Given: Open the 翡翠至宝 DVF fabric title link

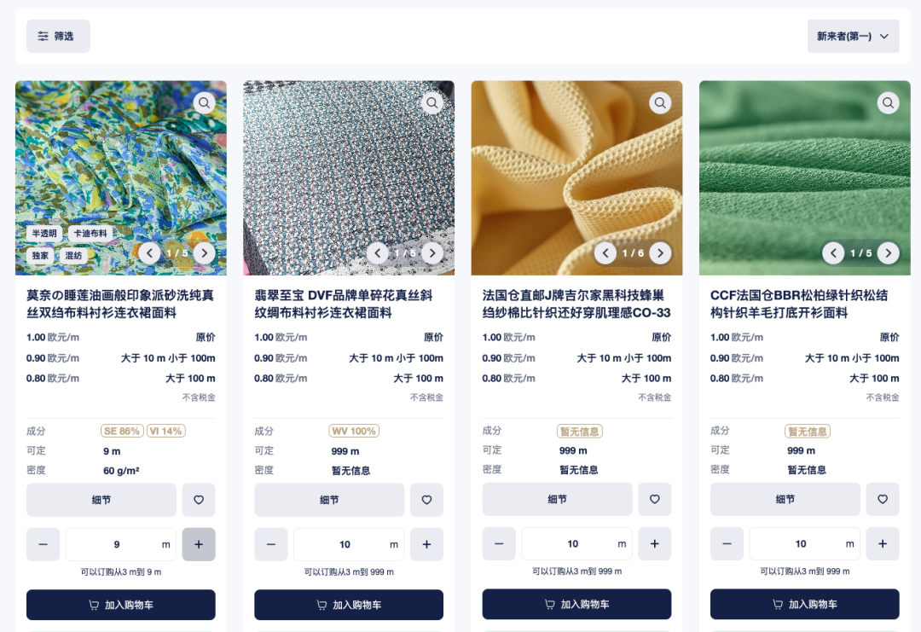Looking at the screenshot, I should [x=344, y=304].
